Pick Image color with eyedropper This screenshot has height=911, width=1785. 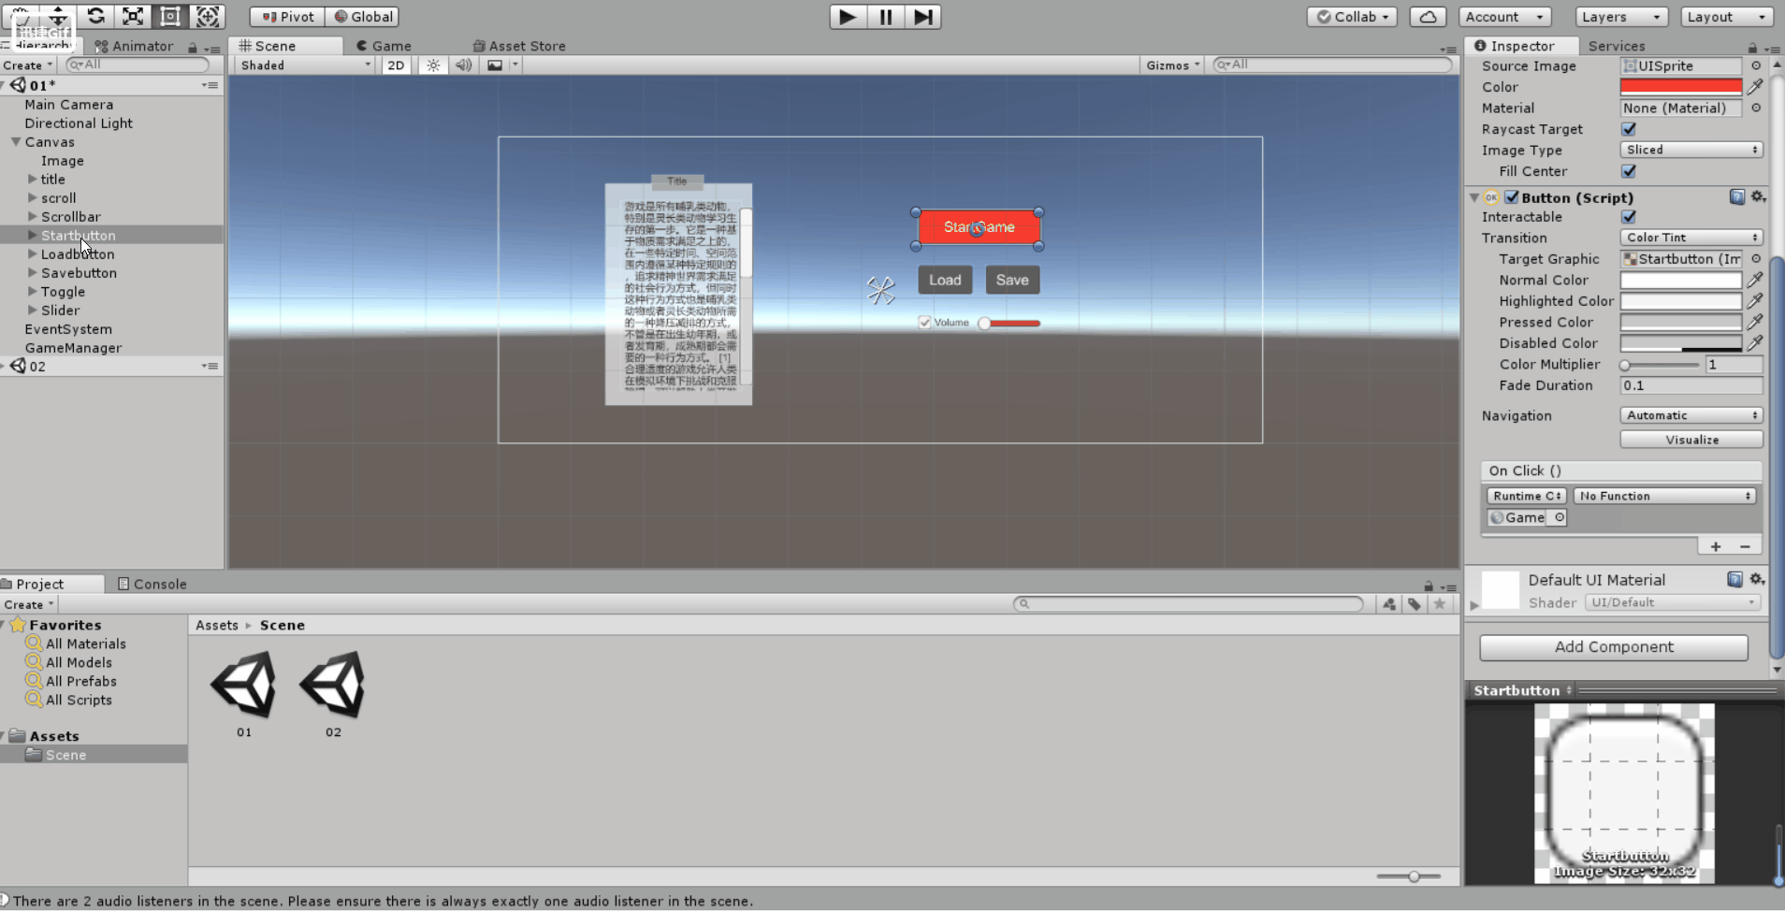[x=1755, y=87]
